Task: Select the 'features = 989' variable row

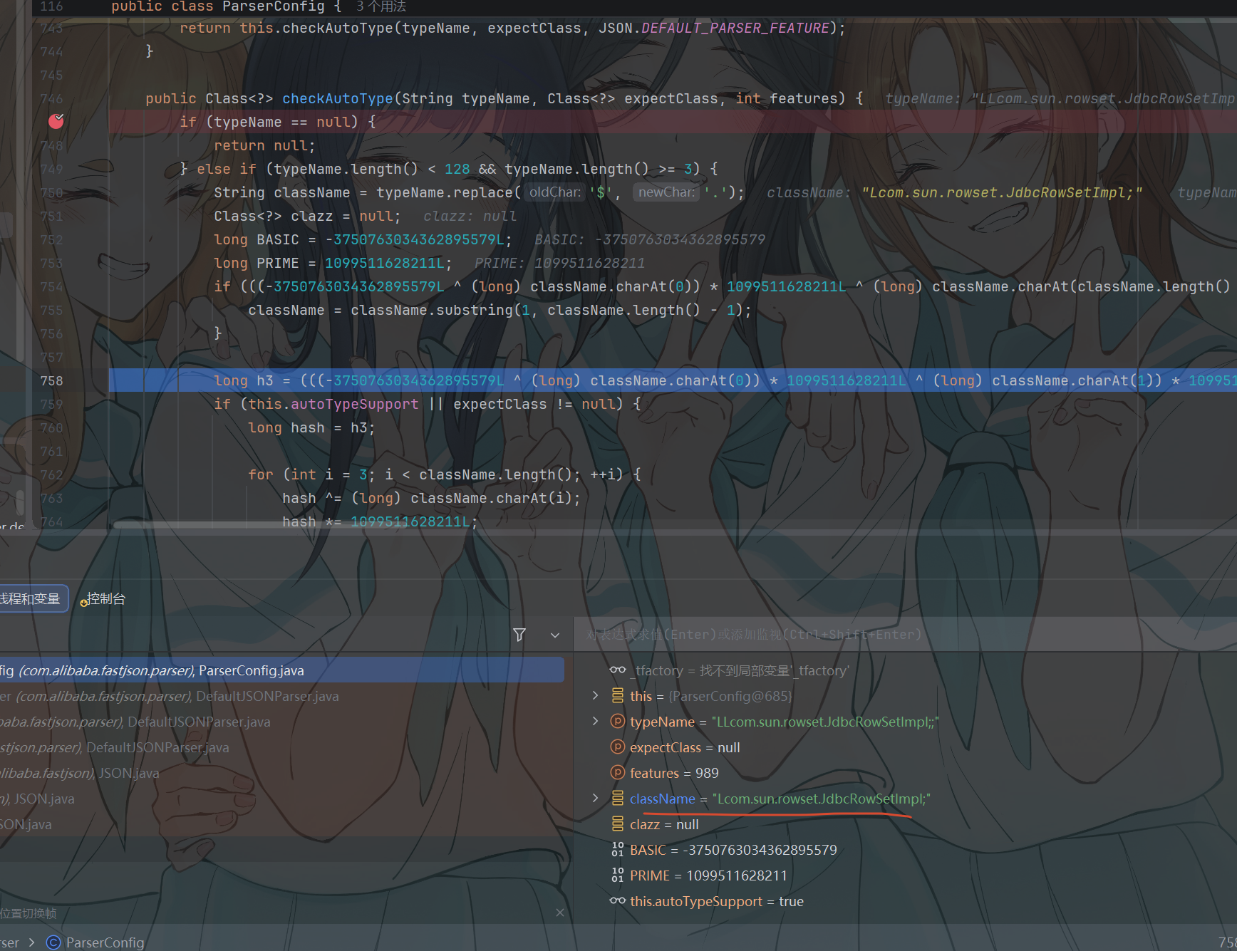Action: point(905,773)
